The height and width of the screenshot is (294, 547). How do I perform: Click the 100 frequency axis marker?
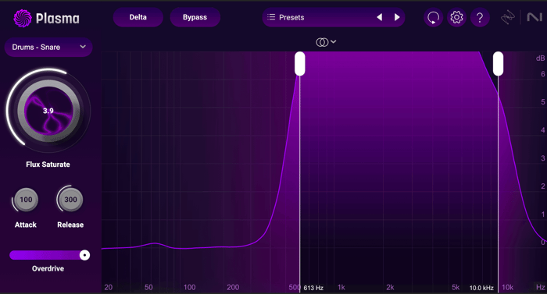[189, 287]
